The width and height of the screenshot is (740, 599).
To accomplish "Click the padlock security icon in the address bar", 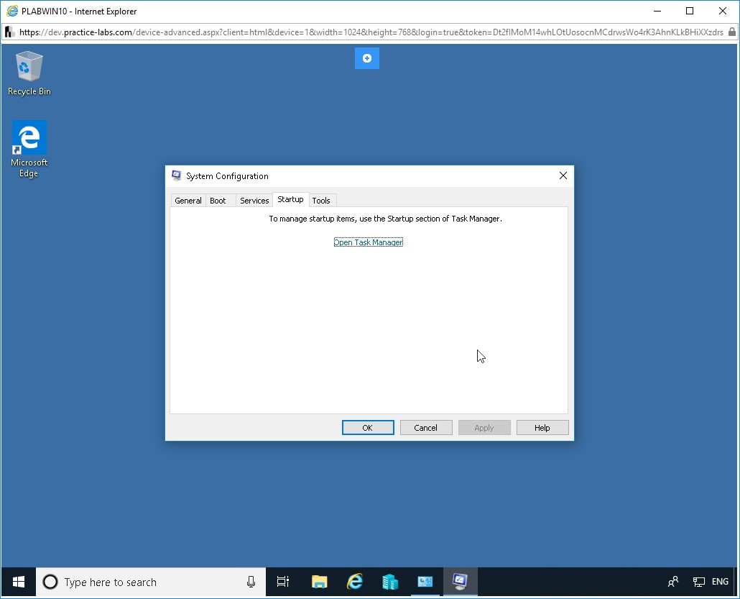I will [731, 32].
